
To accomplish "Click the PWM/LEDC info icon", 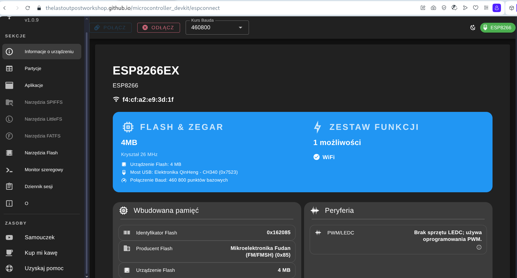I will (x=479, y=247).
